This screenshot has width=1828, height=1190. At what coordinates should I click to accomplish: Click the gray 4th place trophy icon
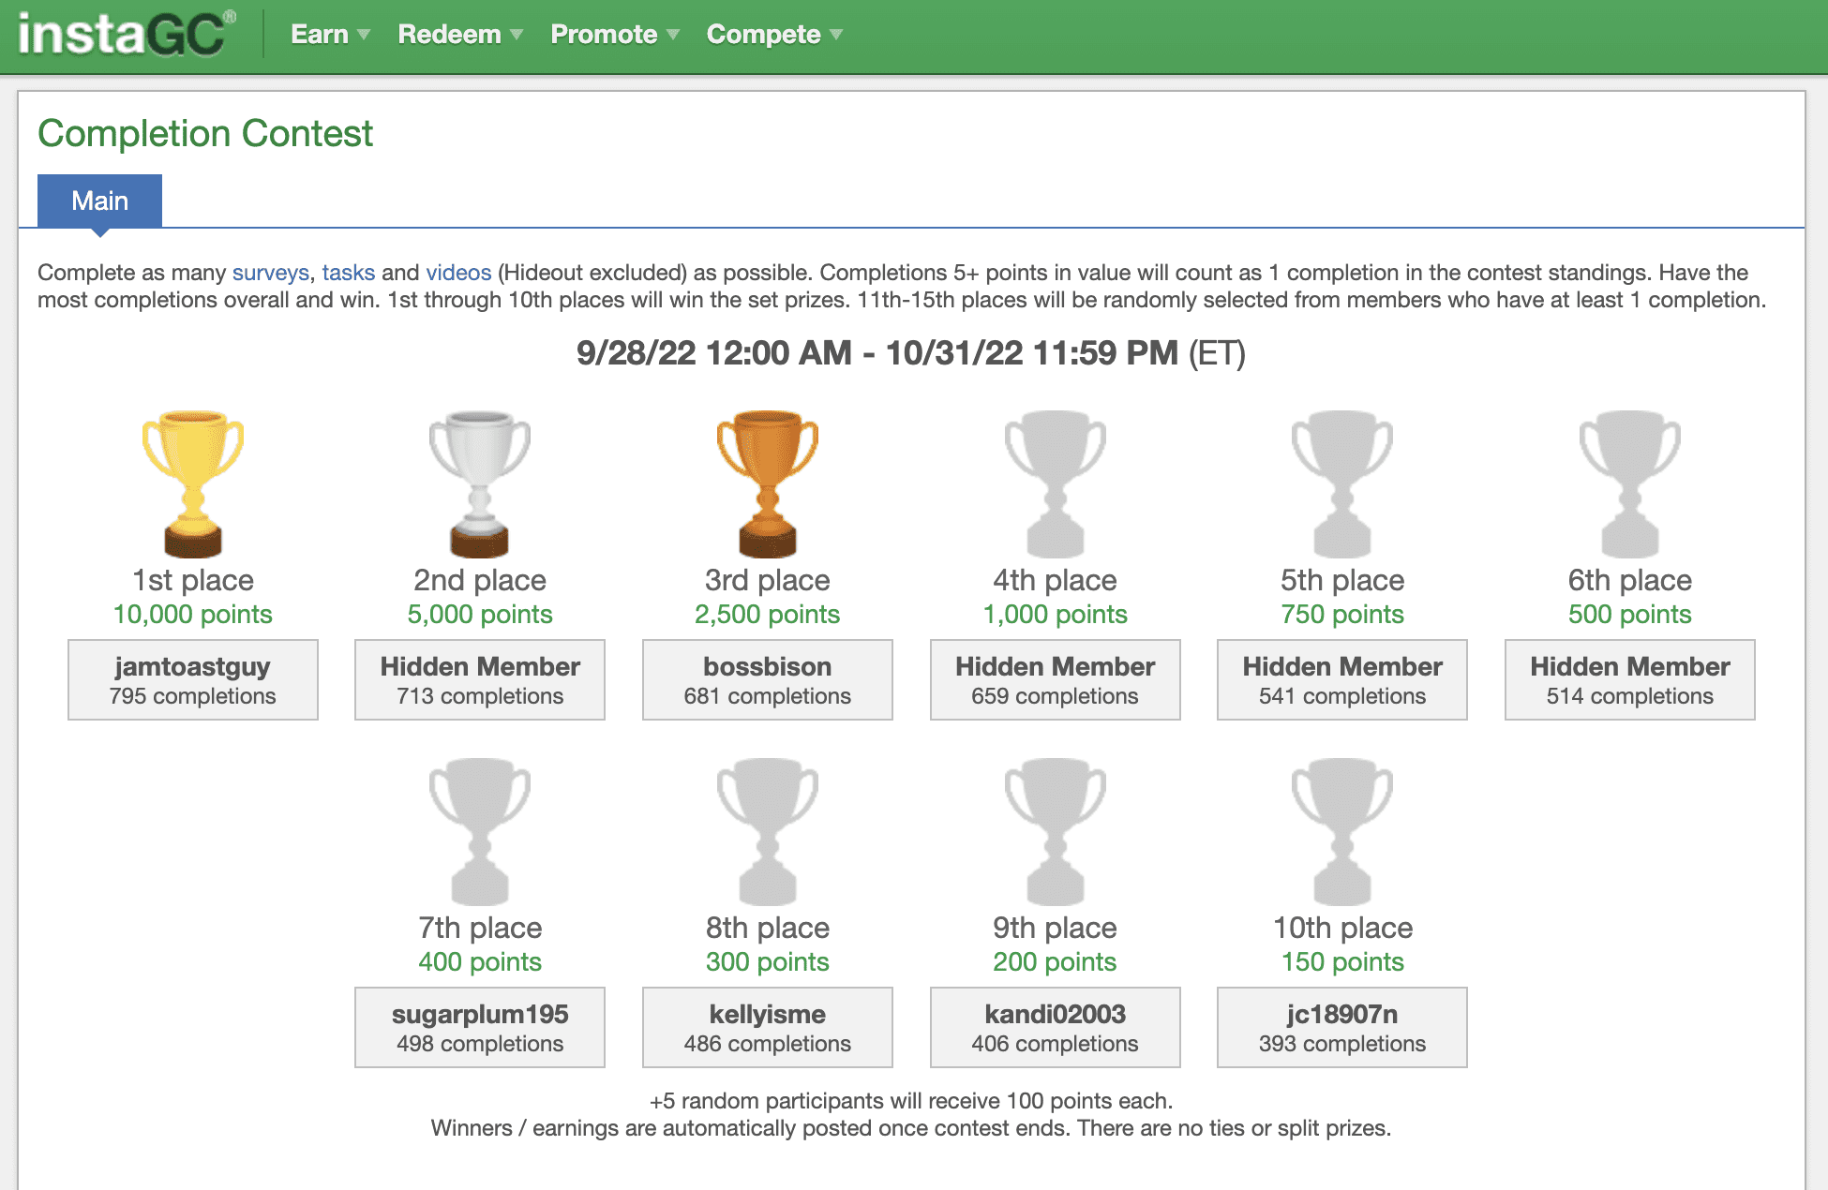point(1055,483)
